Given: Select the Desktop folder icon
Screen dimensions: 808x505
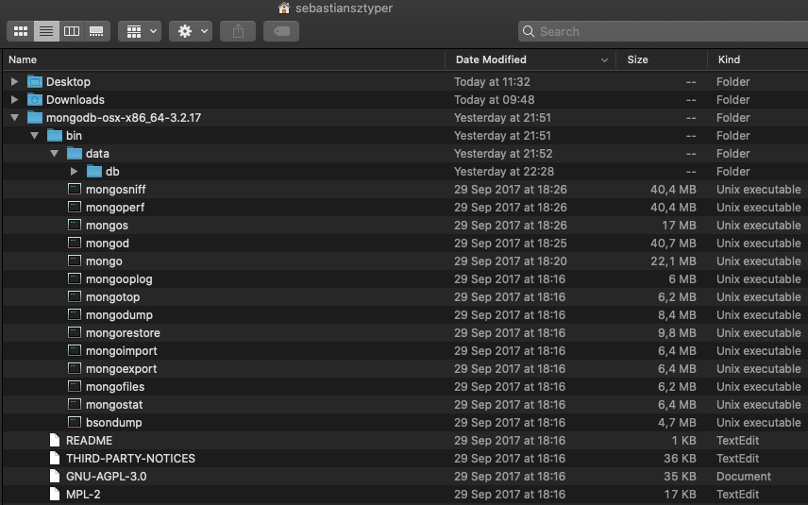Looking at the screenshot, I should (x=35, y=81).
